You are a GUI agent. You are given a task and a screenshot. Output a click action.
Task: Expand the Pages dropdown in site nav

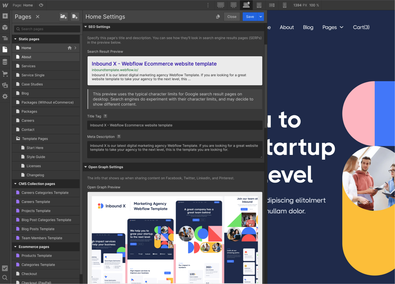click(x=333, y=27)
